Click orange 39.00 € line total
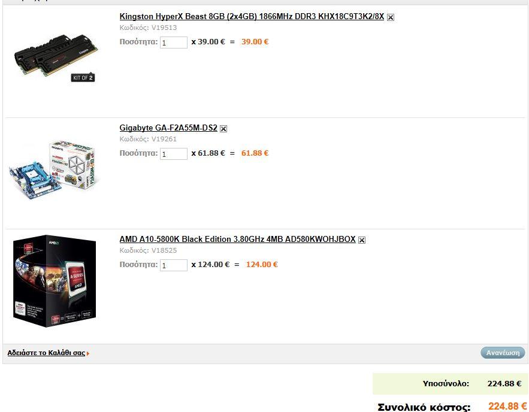The width and height of the screenshot is (529, 412). pyautogui.click(x=255, y=42)
